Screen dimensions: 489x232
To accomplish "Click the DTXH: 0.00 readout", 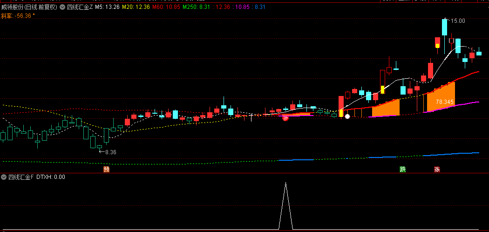I will [x=51, y=177].
